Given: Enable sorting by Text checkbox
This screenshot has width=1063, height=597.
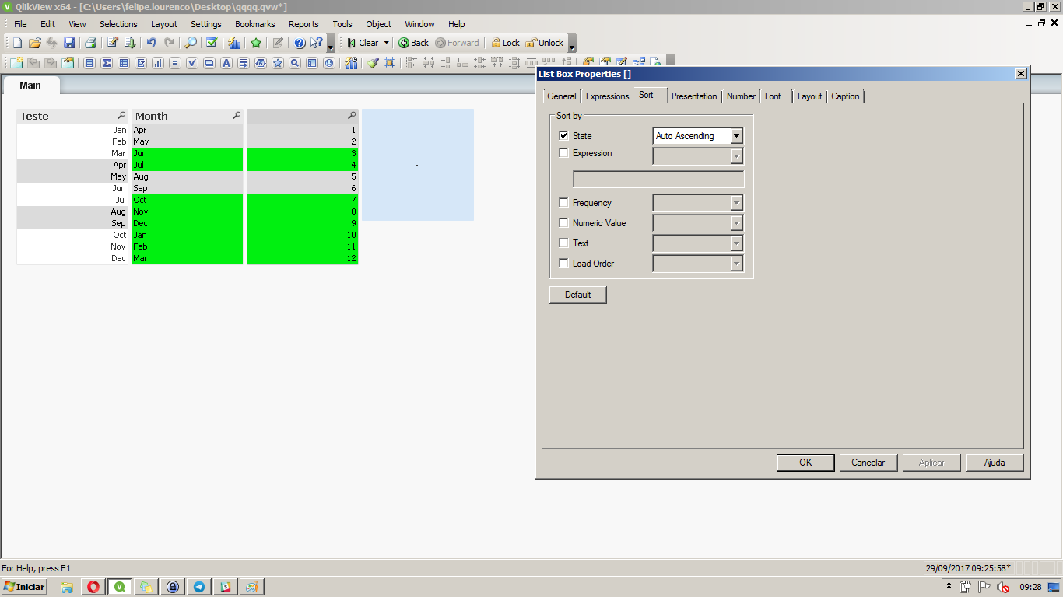Looking at the screenshot, I should click(x=564, y=243).
